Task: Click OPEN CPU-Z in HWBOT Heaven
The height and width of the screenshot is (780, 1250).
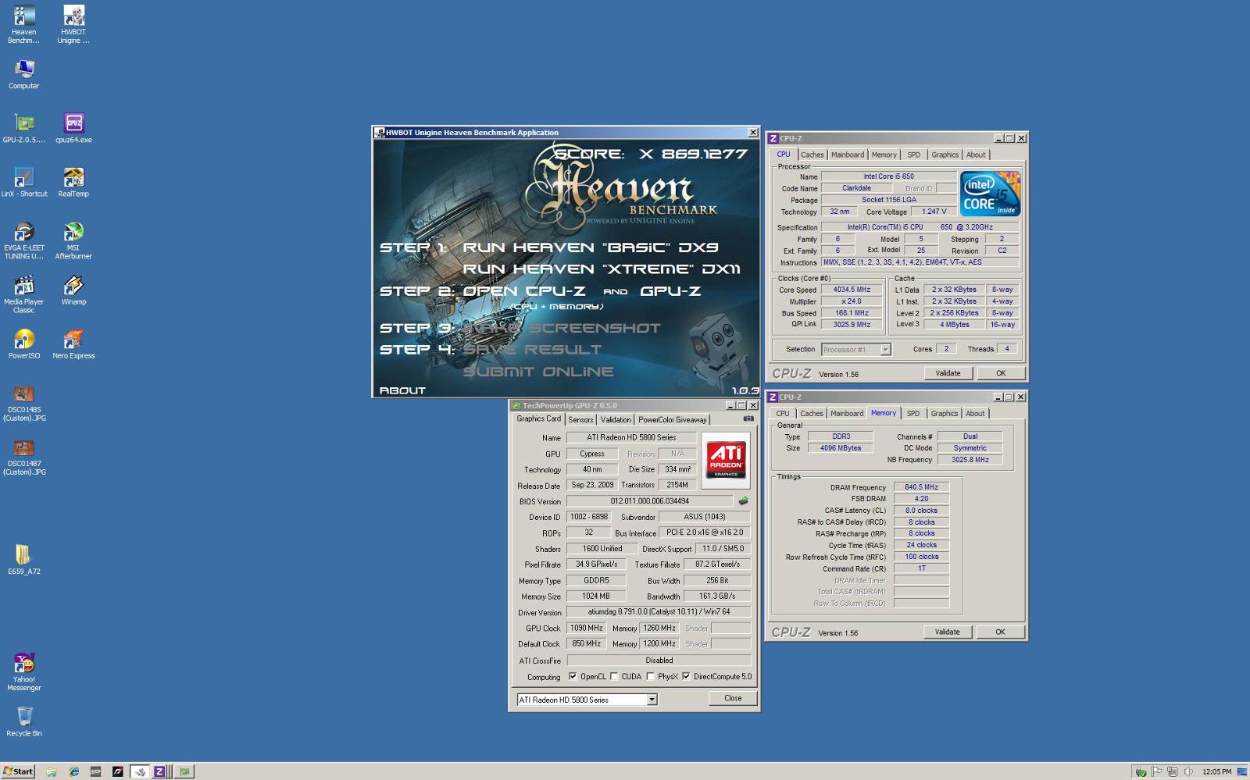Action: [x=524, y=291]
